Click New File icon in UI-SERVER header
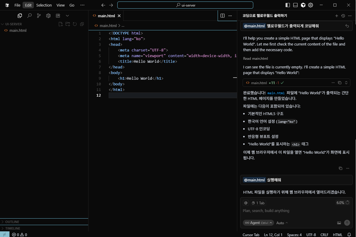Screen dimensions: 356x237 [61, 24]
